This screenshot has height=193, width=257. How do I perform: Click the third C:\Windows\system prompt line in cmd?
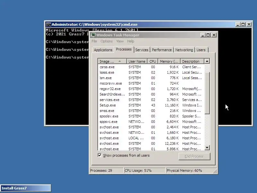tap(67, 57)
